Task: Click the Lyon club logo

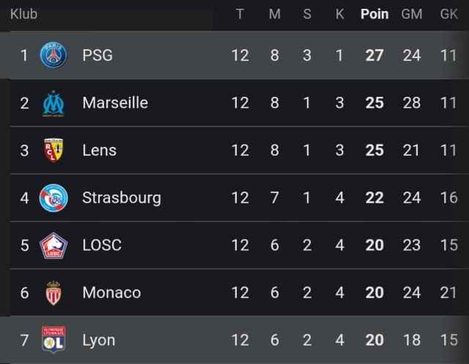Action: pyautogui.click(x=53, y=341)
